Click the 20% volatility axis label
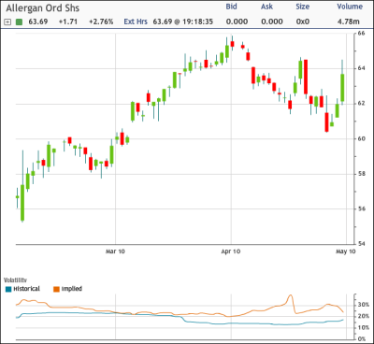The image size is (374, 344). tap(364, 316)
